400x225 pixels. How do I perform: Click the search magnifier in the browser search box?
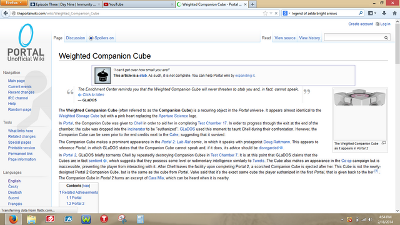pos(361,13)
